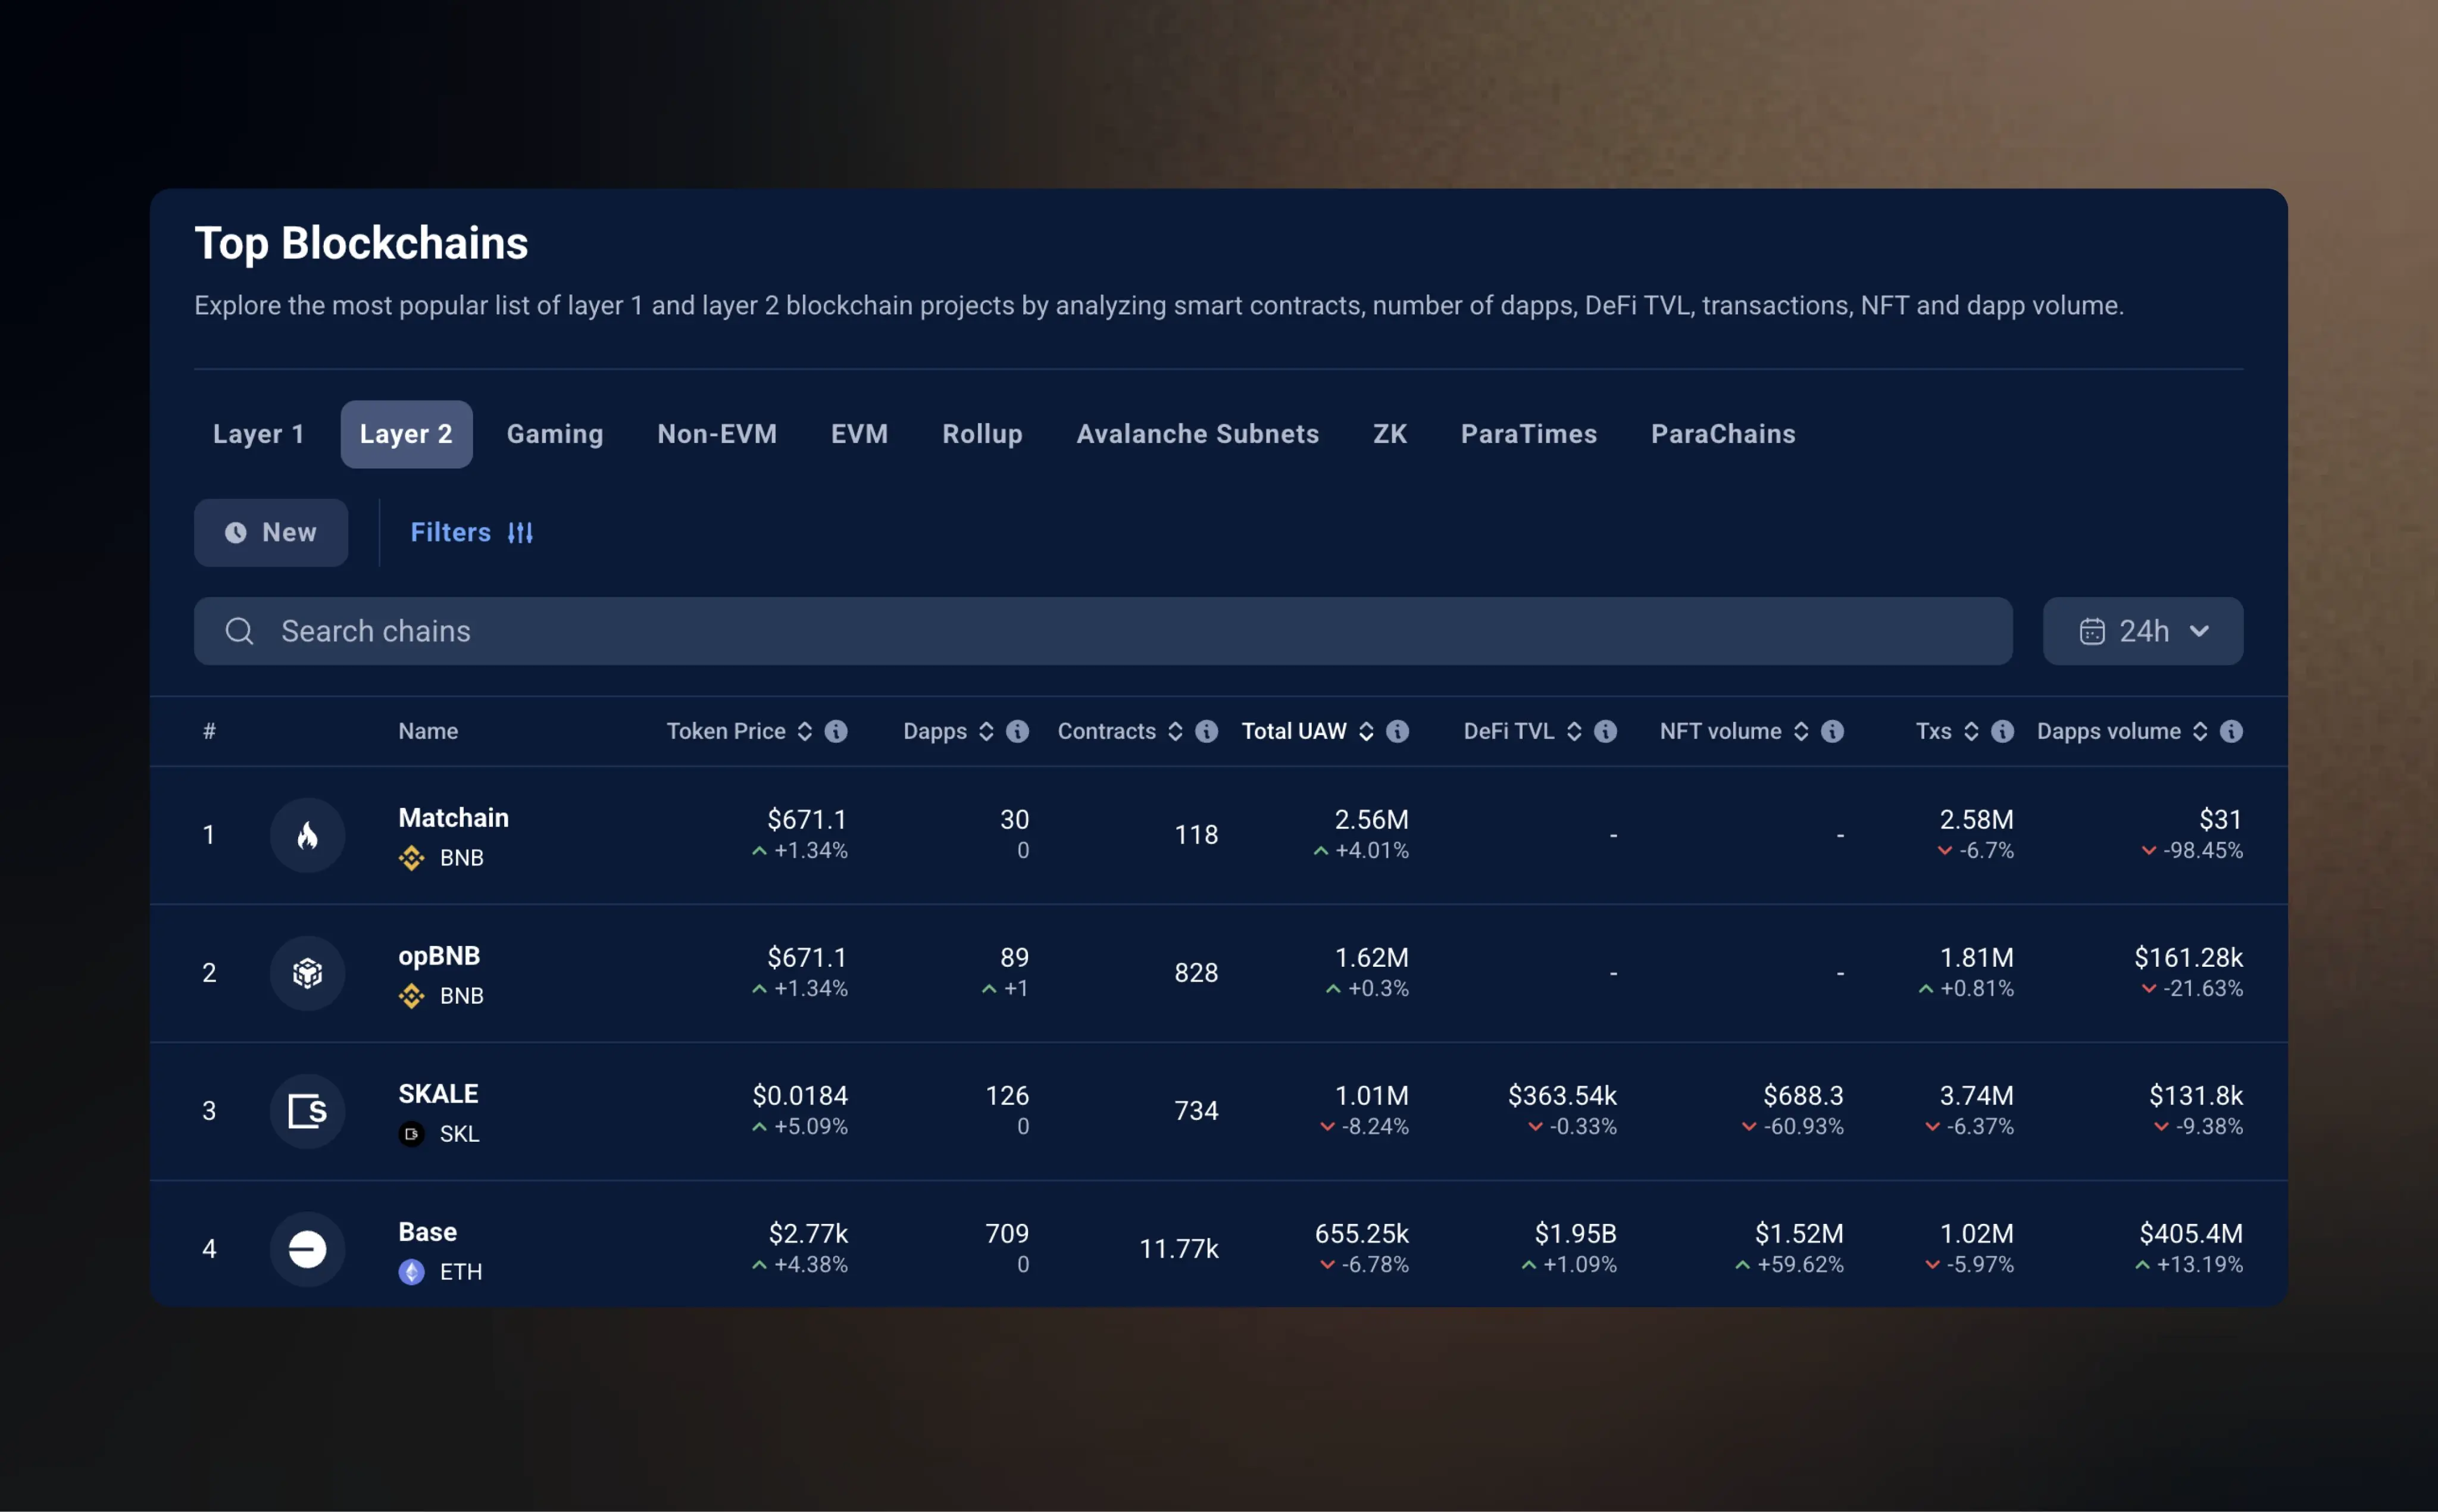Viewport: 2438px width, 1512px height.
Task: Sort by DeFi TVL arrows
Action: [x=1573, y=731]
